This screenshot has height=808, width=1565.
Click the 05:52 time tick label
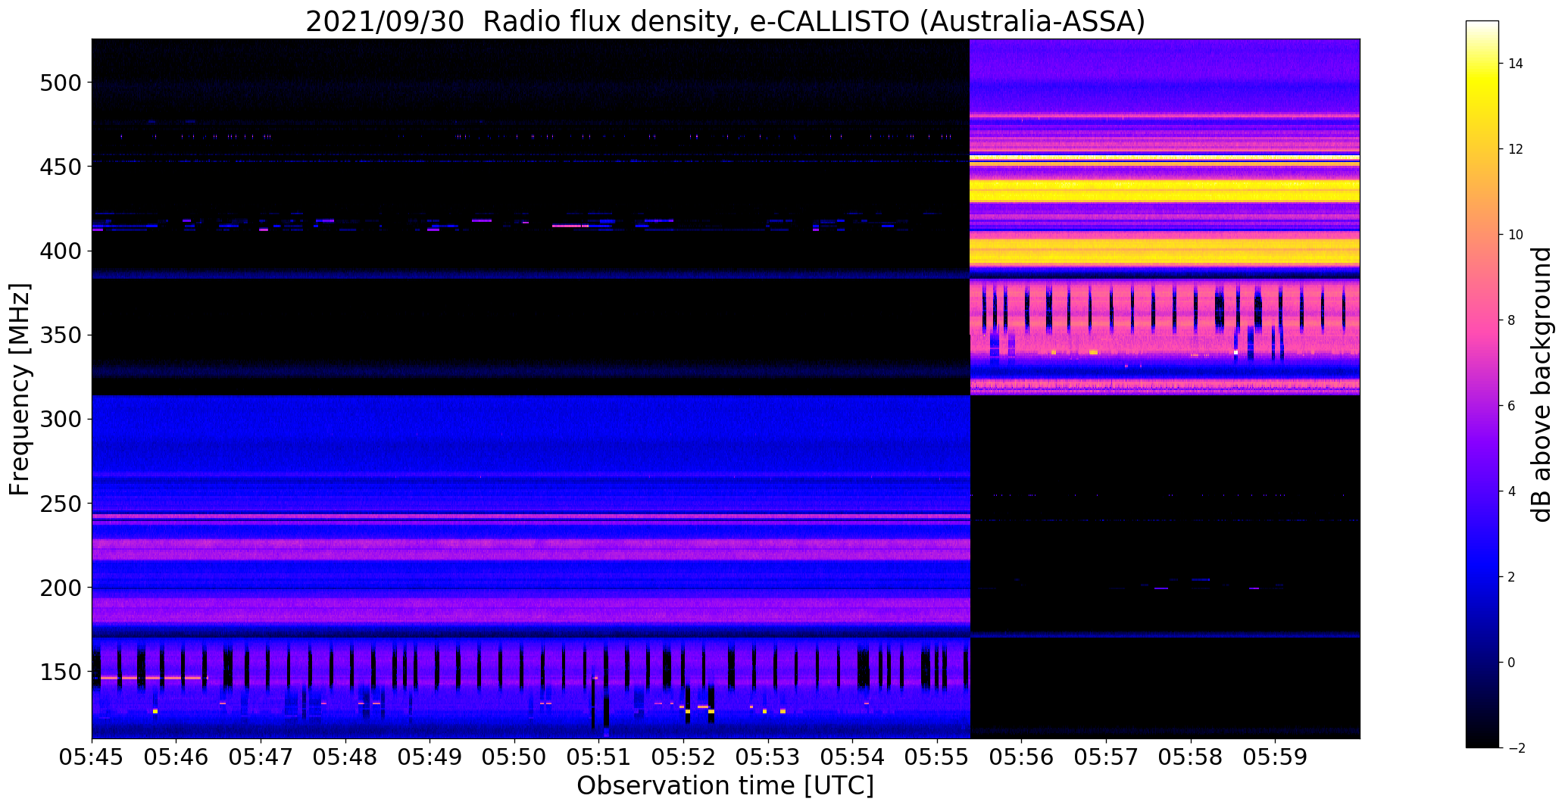pyautogui.click(x=684, y=757)
